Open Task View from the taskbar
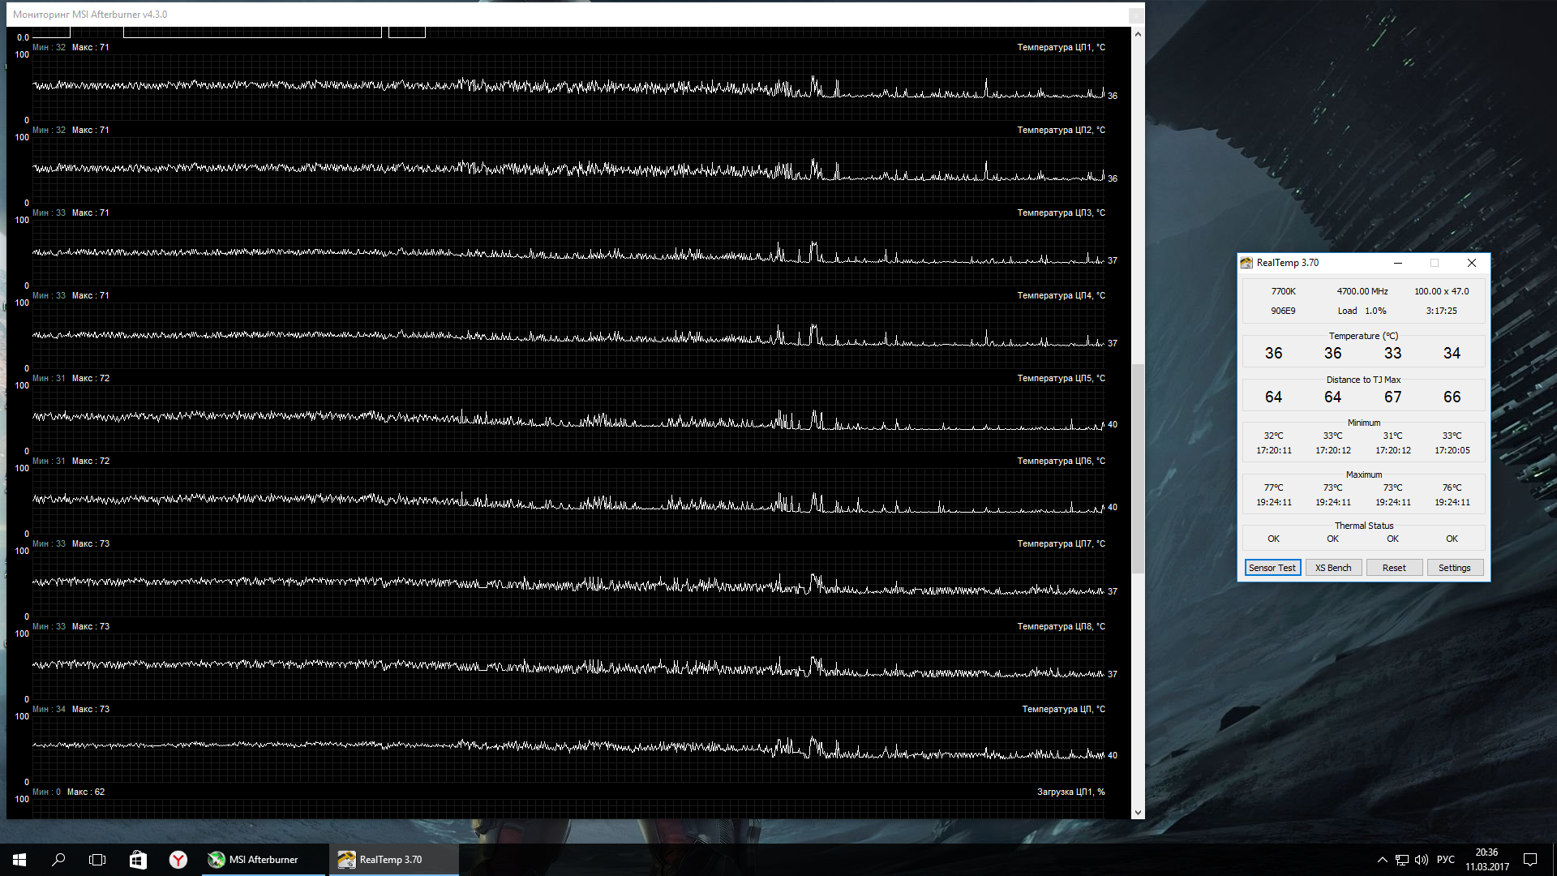 (x=97, y=860)
